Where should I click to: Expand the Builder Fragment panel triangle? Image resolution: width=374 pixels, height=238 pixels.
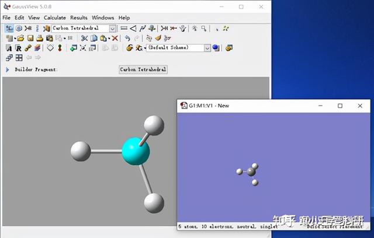pos(8,69)
